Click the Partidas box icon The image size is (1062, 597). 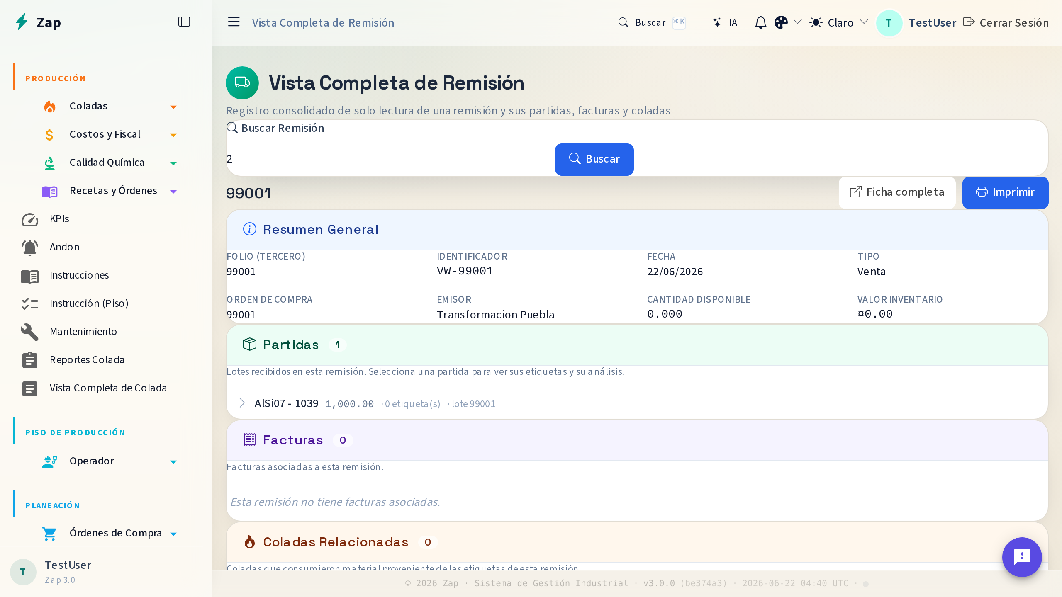[x=250, y=344]
